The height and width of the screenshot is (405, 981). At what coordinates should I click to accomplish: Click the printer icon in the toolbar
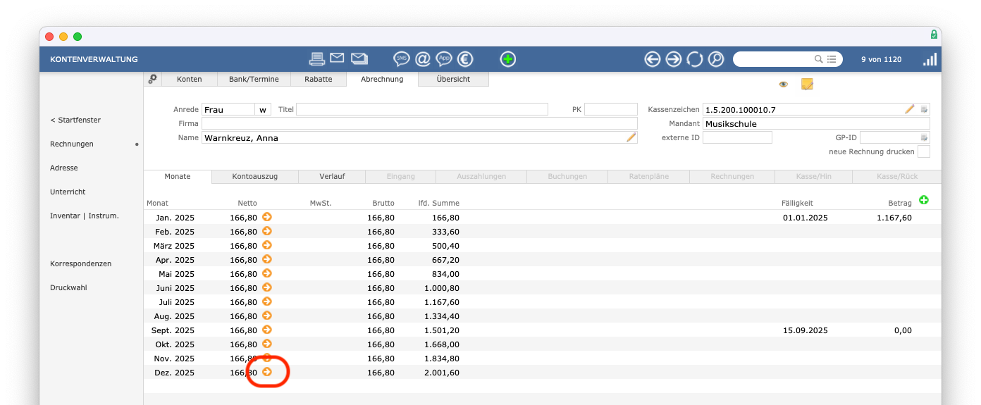(317, 59)
